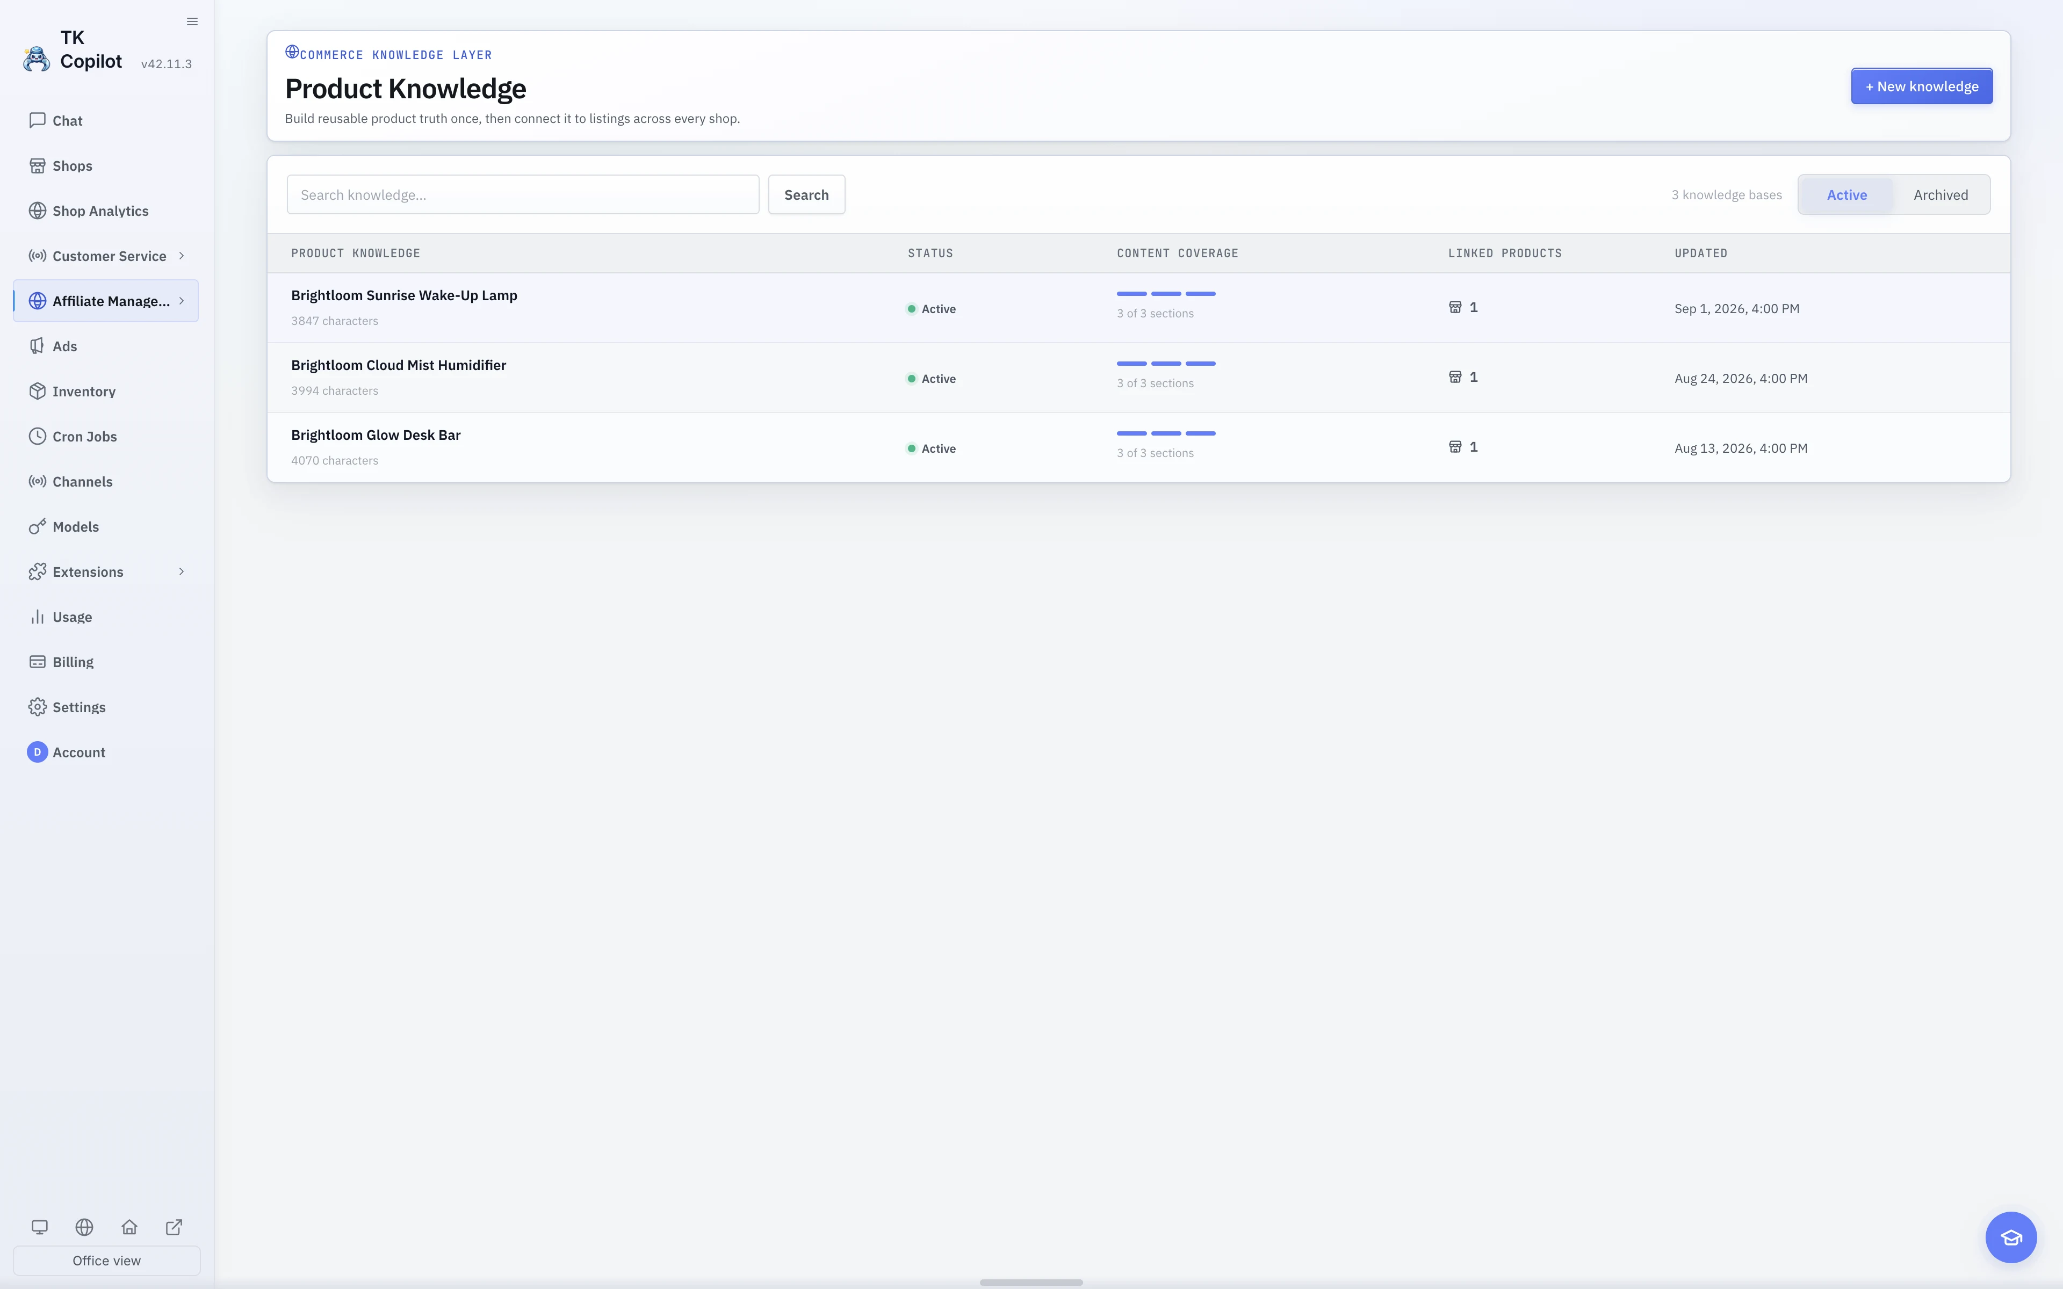Click the Ads megaphone icon

point(38,346)
